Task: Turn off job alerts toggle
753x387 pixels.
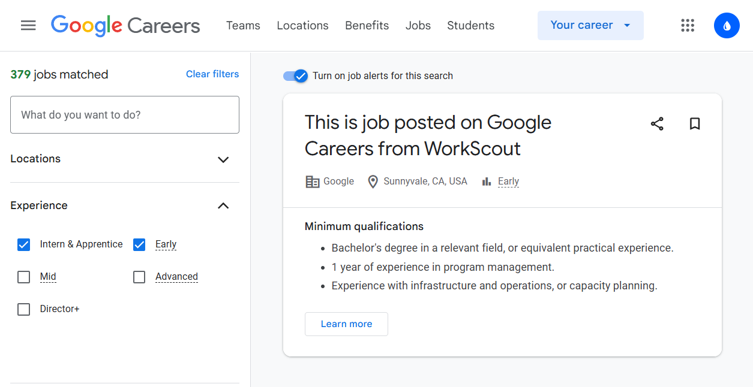Action: (x=296, y=76)
